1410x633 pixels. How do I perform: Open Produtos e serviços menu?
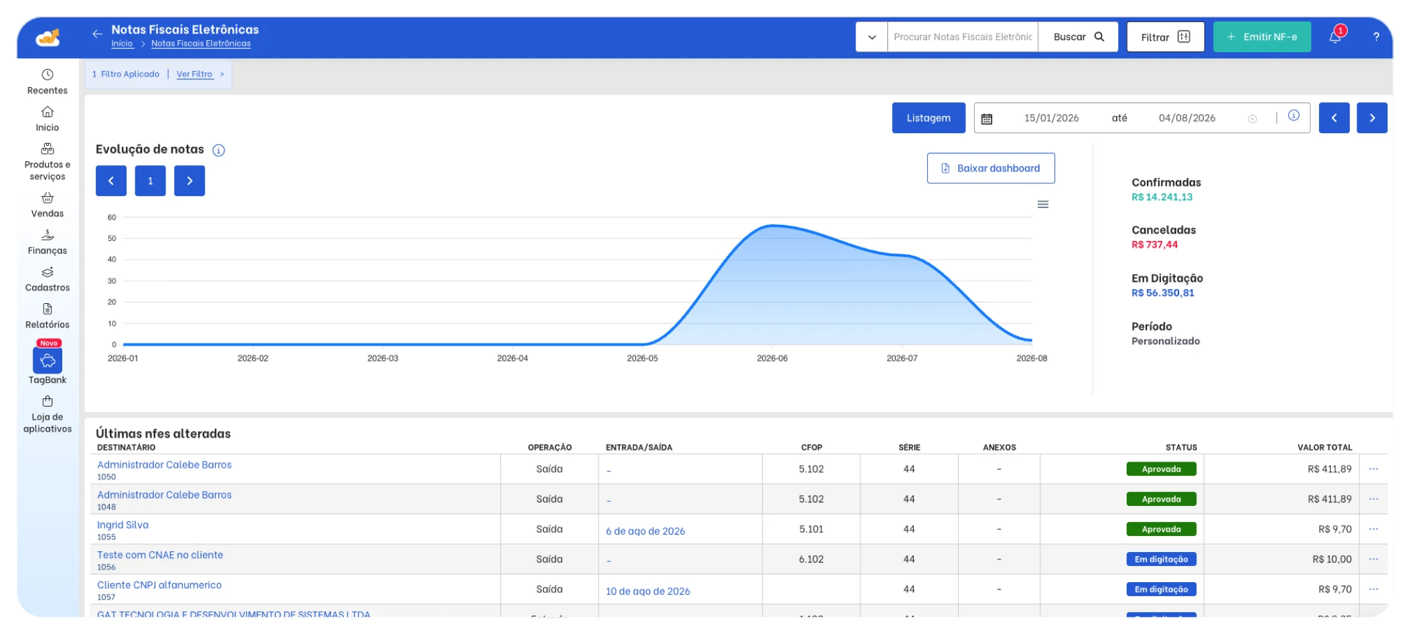(47, 161)
